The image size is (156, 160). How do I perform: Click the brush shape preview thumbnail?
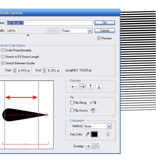tap(27, 115)
